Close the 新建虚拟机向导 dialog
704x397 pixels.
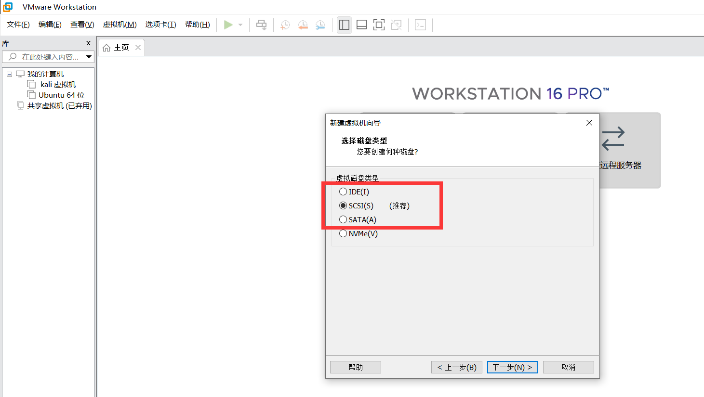(x=589, y=123)
